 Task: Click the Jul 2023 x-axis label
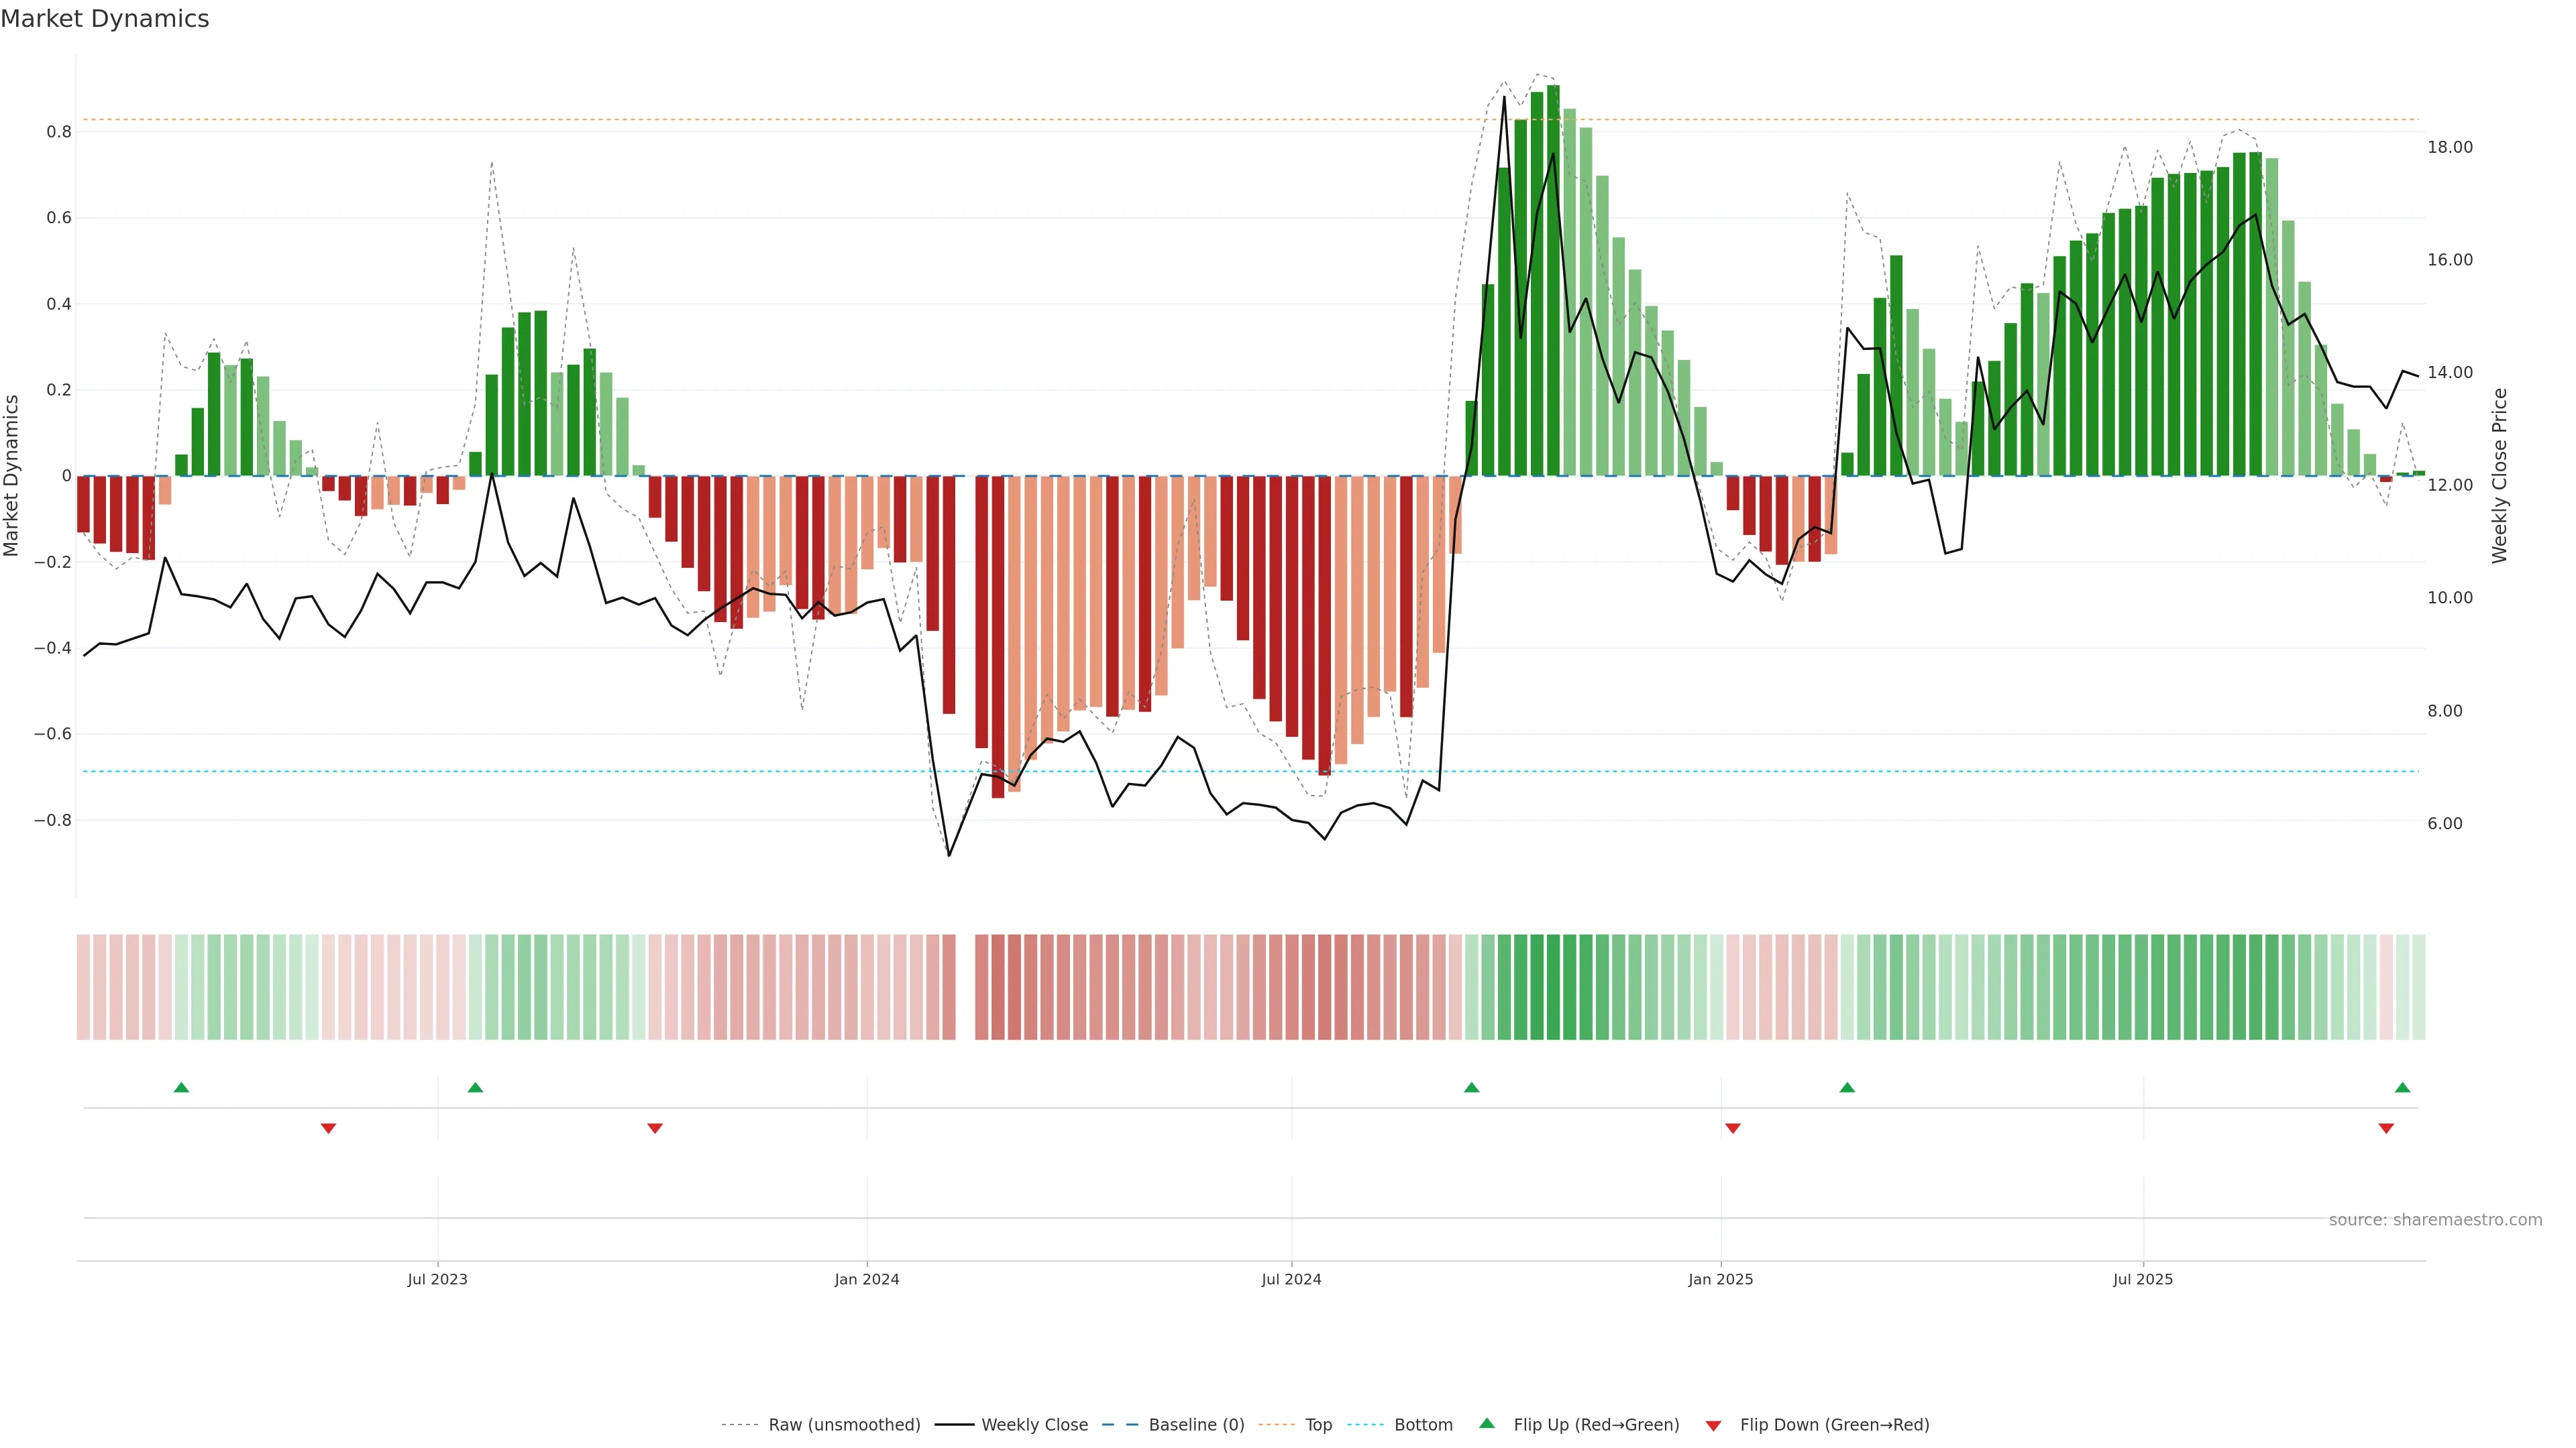(437, 1279)
